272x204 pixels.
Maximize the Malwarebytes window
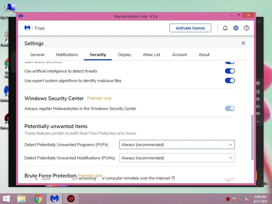[x=239, y=15]
